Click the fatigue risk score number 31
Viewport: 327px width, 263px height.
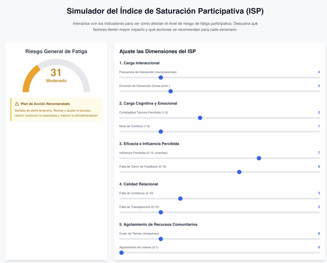pos(56,72)
